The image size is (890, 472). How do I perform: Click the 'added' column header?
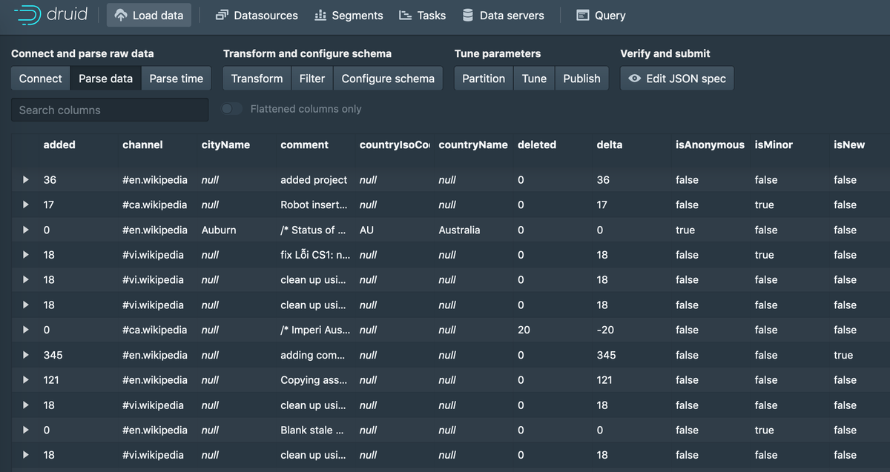click(59, 144)
